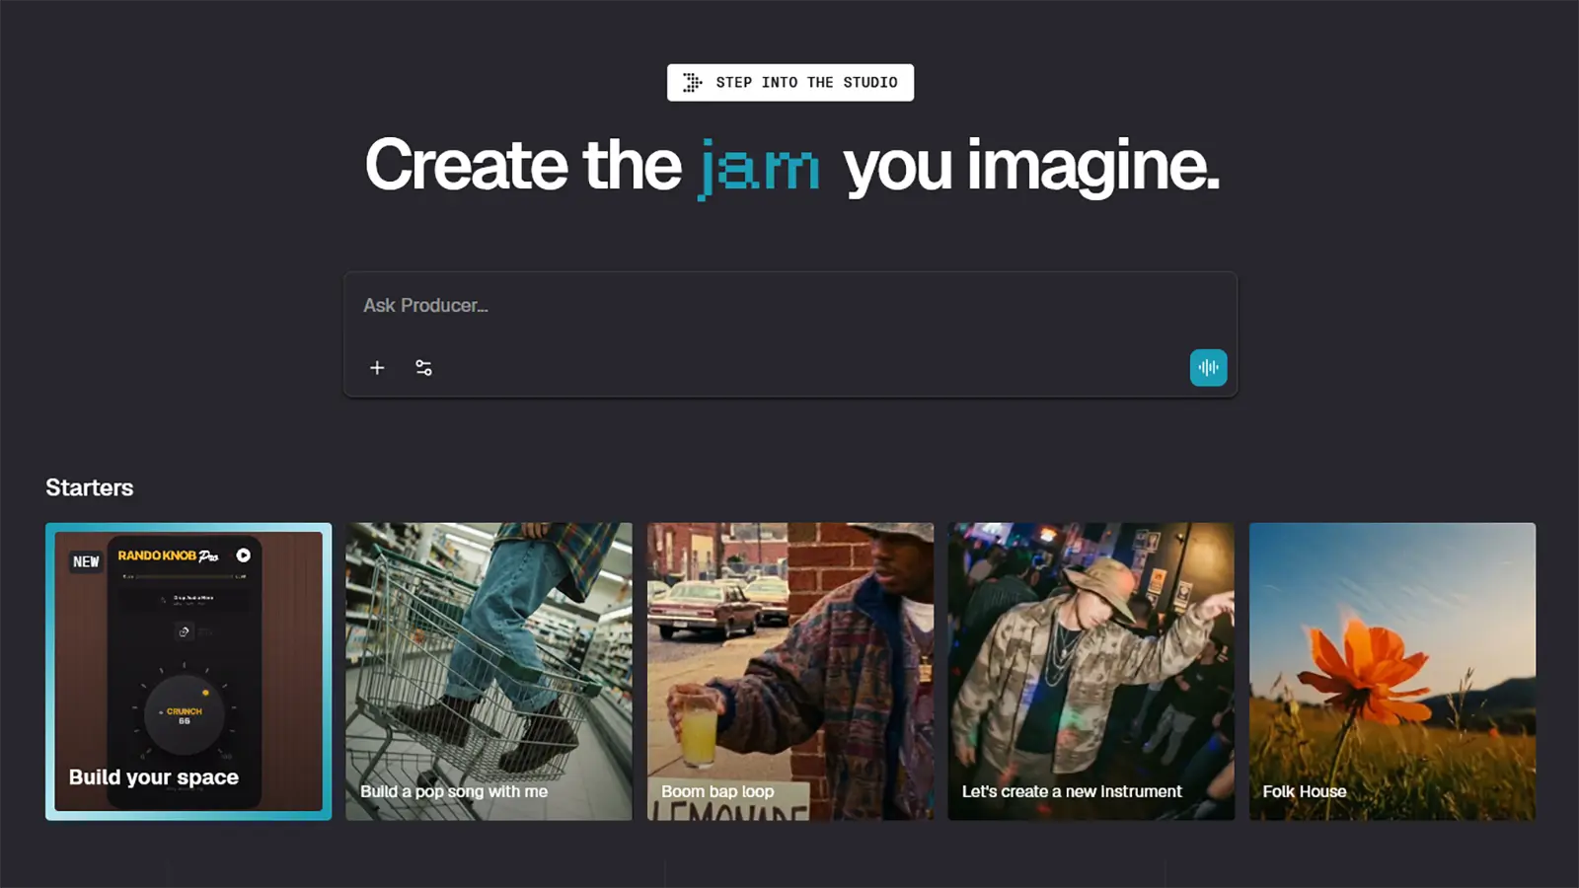Click the Ask Producer text field

(x=789, y=306)
